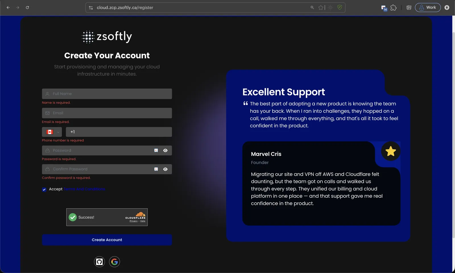Open the reading list panel icon

tap(409, 8)
